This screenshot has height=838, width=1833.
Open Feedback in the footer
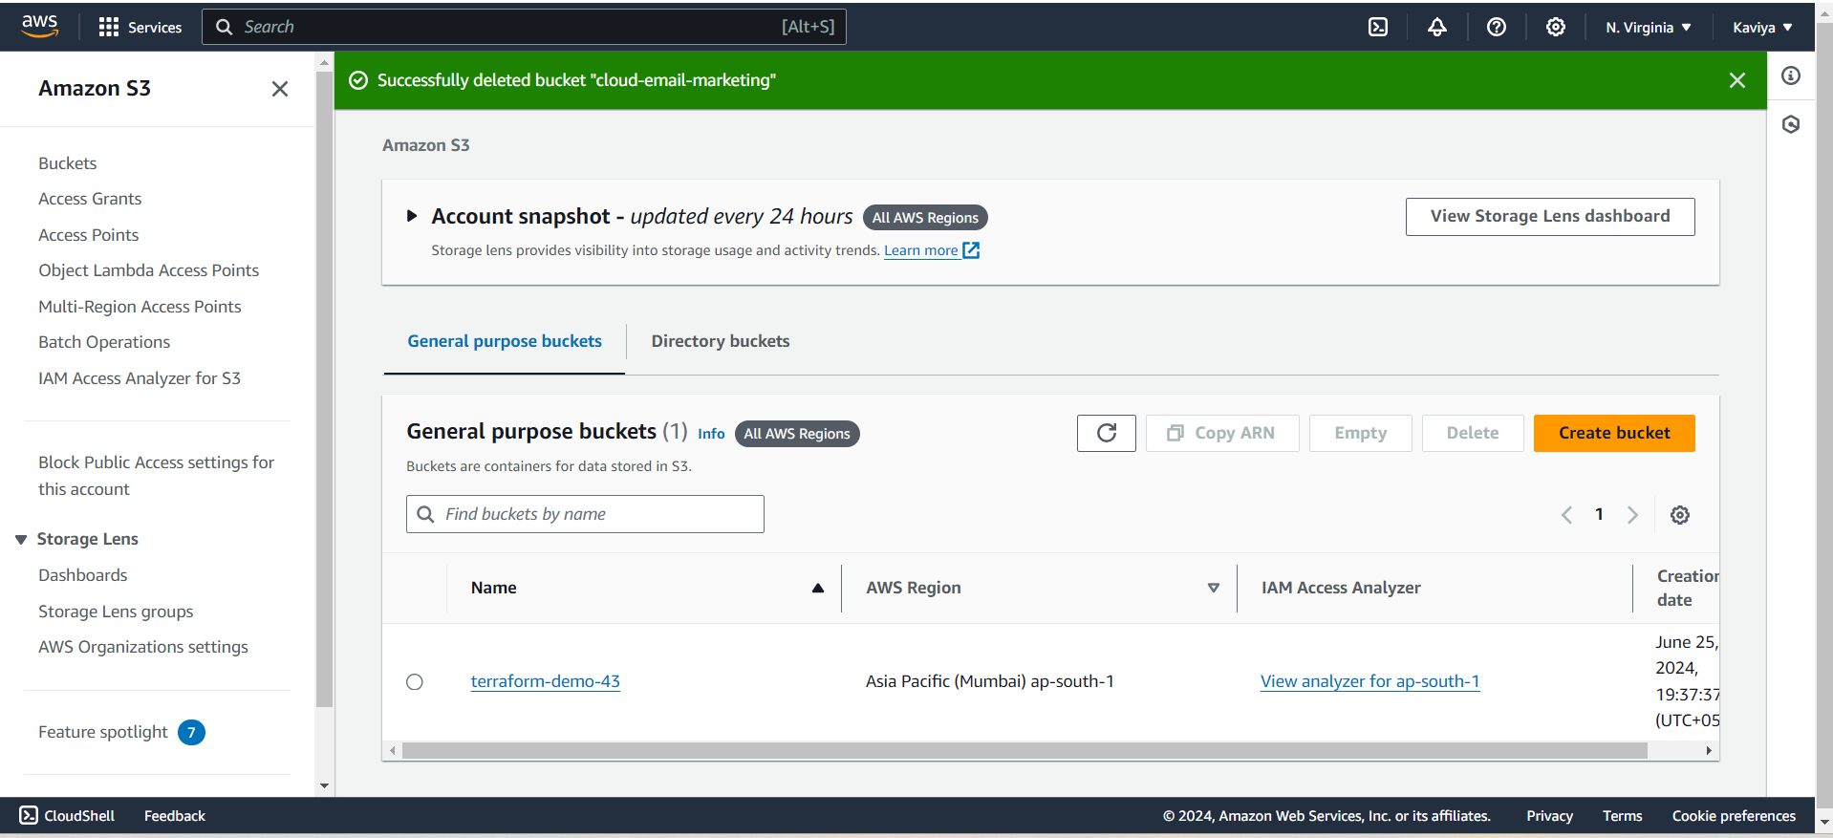pos(175,816)
